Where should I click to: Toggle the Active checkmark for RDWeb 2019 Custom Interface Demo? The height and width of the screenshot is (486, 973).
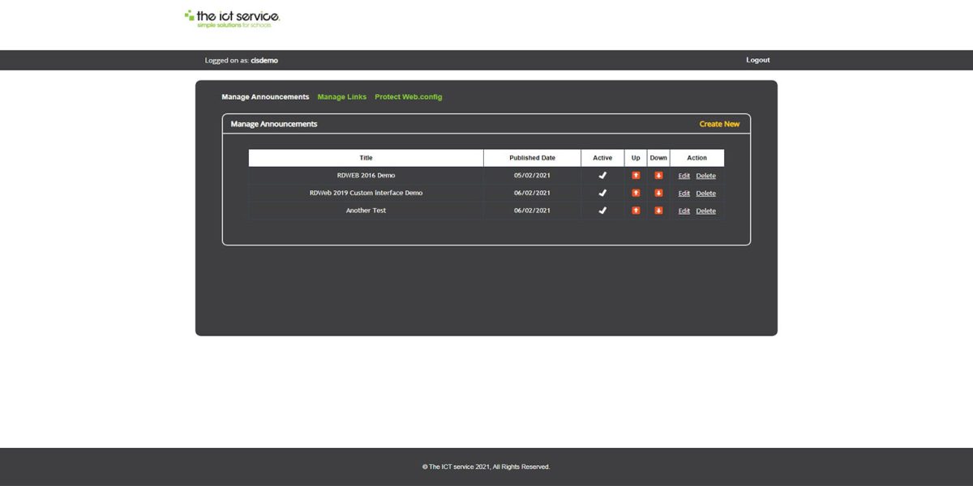602,193
